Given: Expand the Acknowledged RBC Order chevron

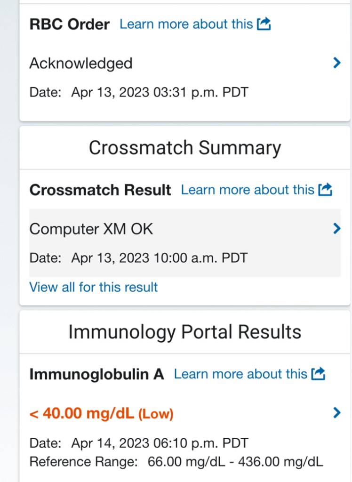Looking at the screenshot, I should pyautogui.click(x=337, y=63).
